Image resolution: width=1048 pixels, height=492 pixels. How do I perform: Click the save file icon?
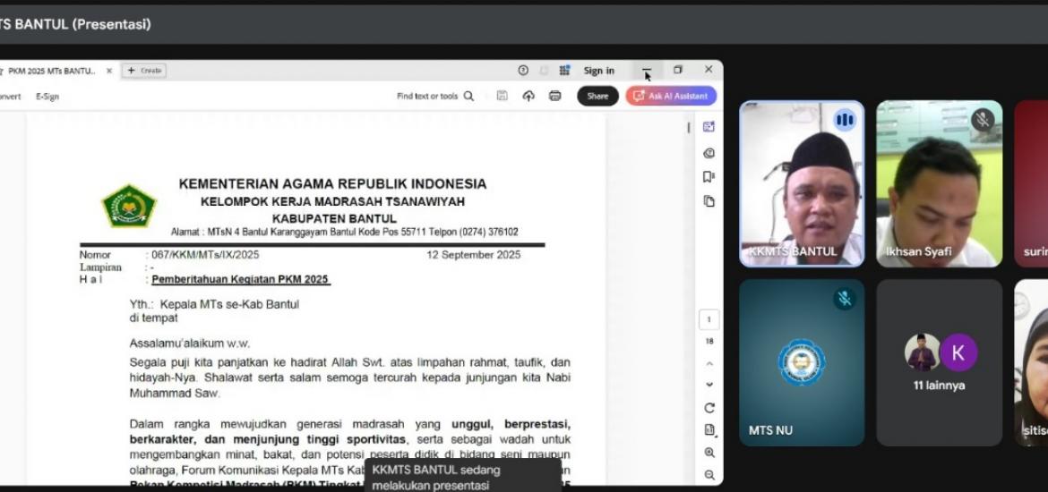point(502,96)
